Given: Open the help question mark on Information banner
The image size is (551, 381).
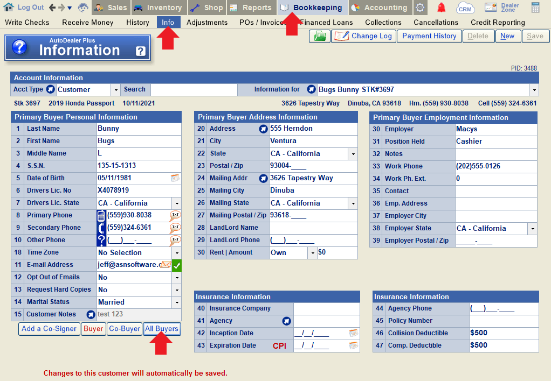Looking at the screenshot, I should click(141, 51).
